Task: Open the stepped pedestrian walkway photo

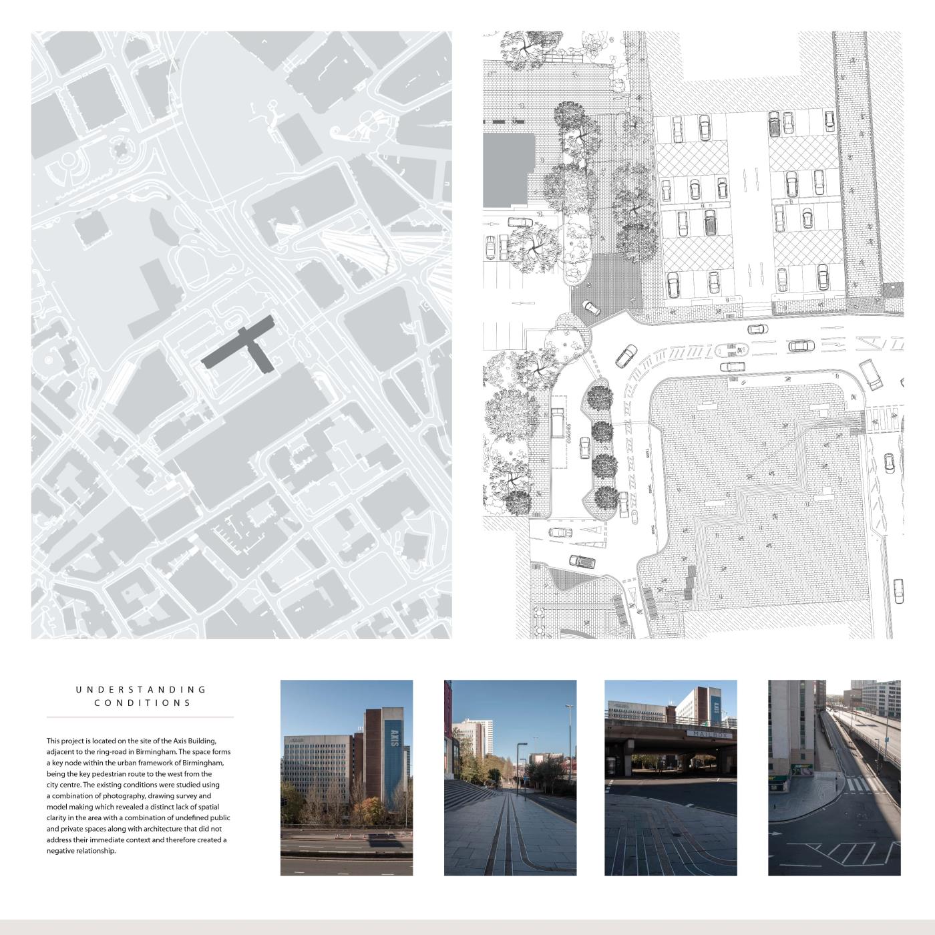Action: click(510, 777)
